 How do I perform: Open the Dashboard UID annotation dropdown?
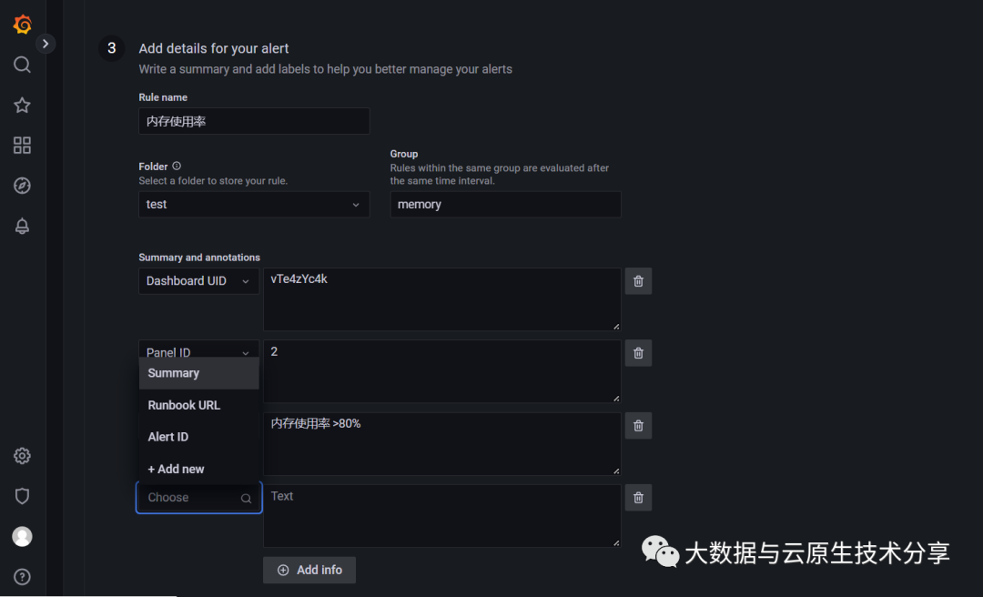coord(198,281)
